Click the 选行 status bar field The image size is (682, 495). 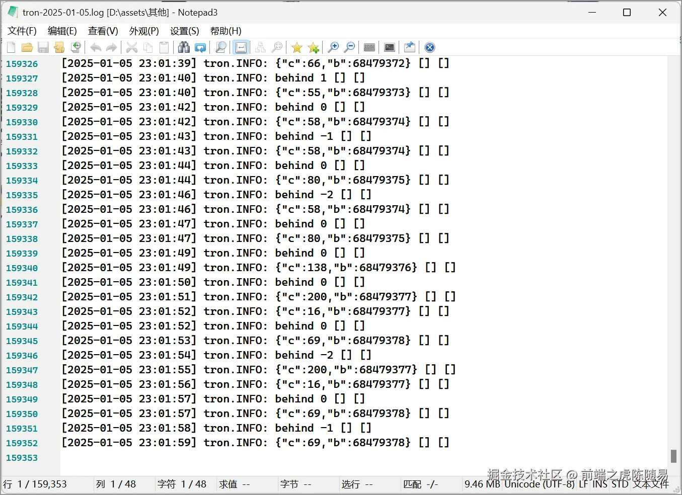pos(357,484)
